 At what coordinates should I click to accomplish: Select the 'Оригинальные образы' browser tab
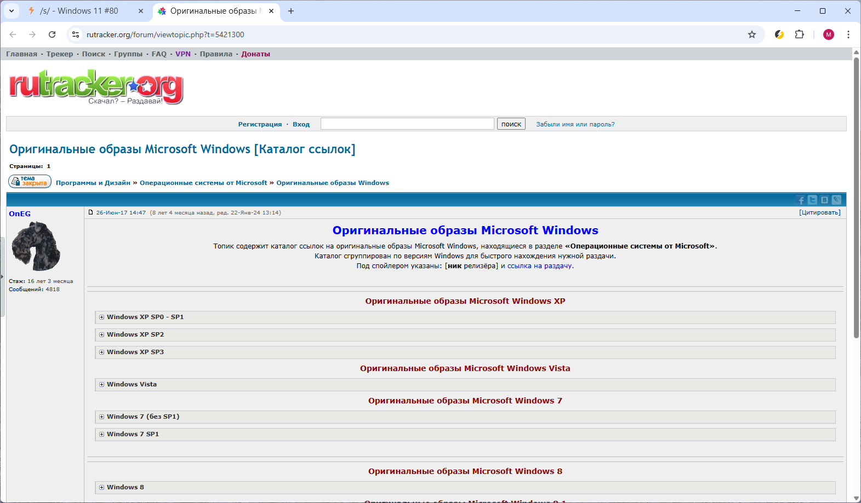pyautogui.click(x=216, y=11)
